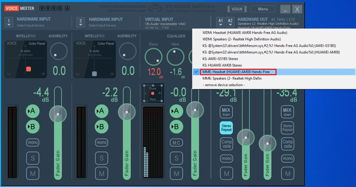Click the A1 output fader knob
Viewport: 356px width, 187px height.
246,137
